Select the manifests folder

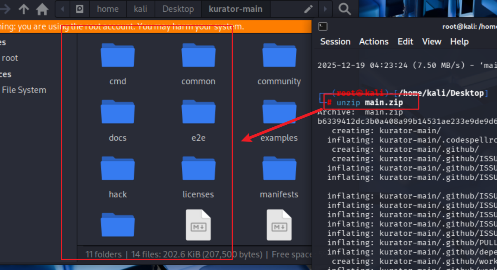pyautogui.click(x=279, y=177)
